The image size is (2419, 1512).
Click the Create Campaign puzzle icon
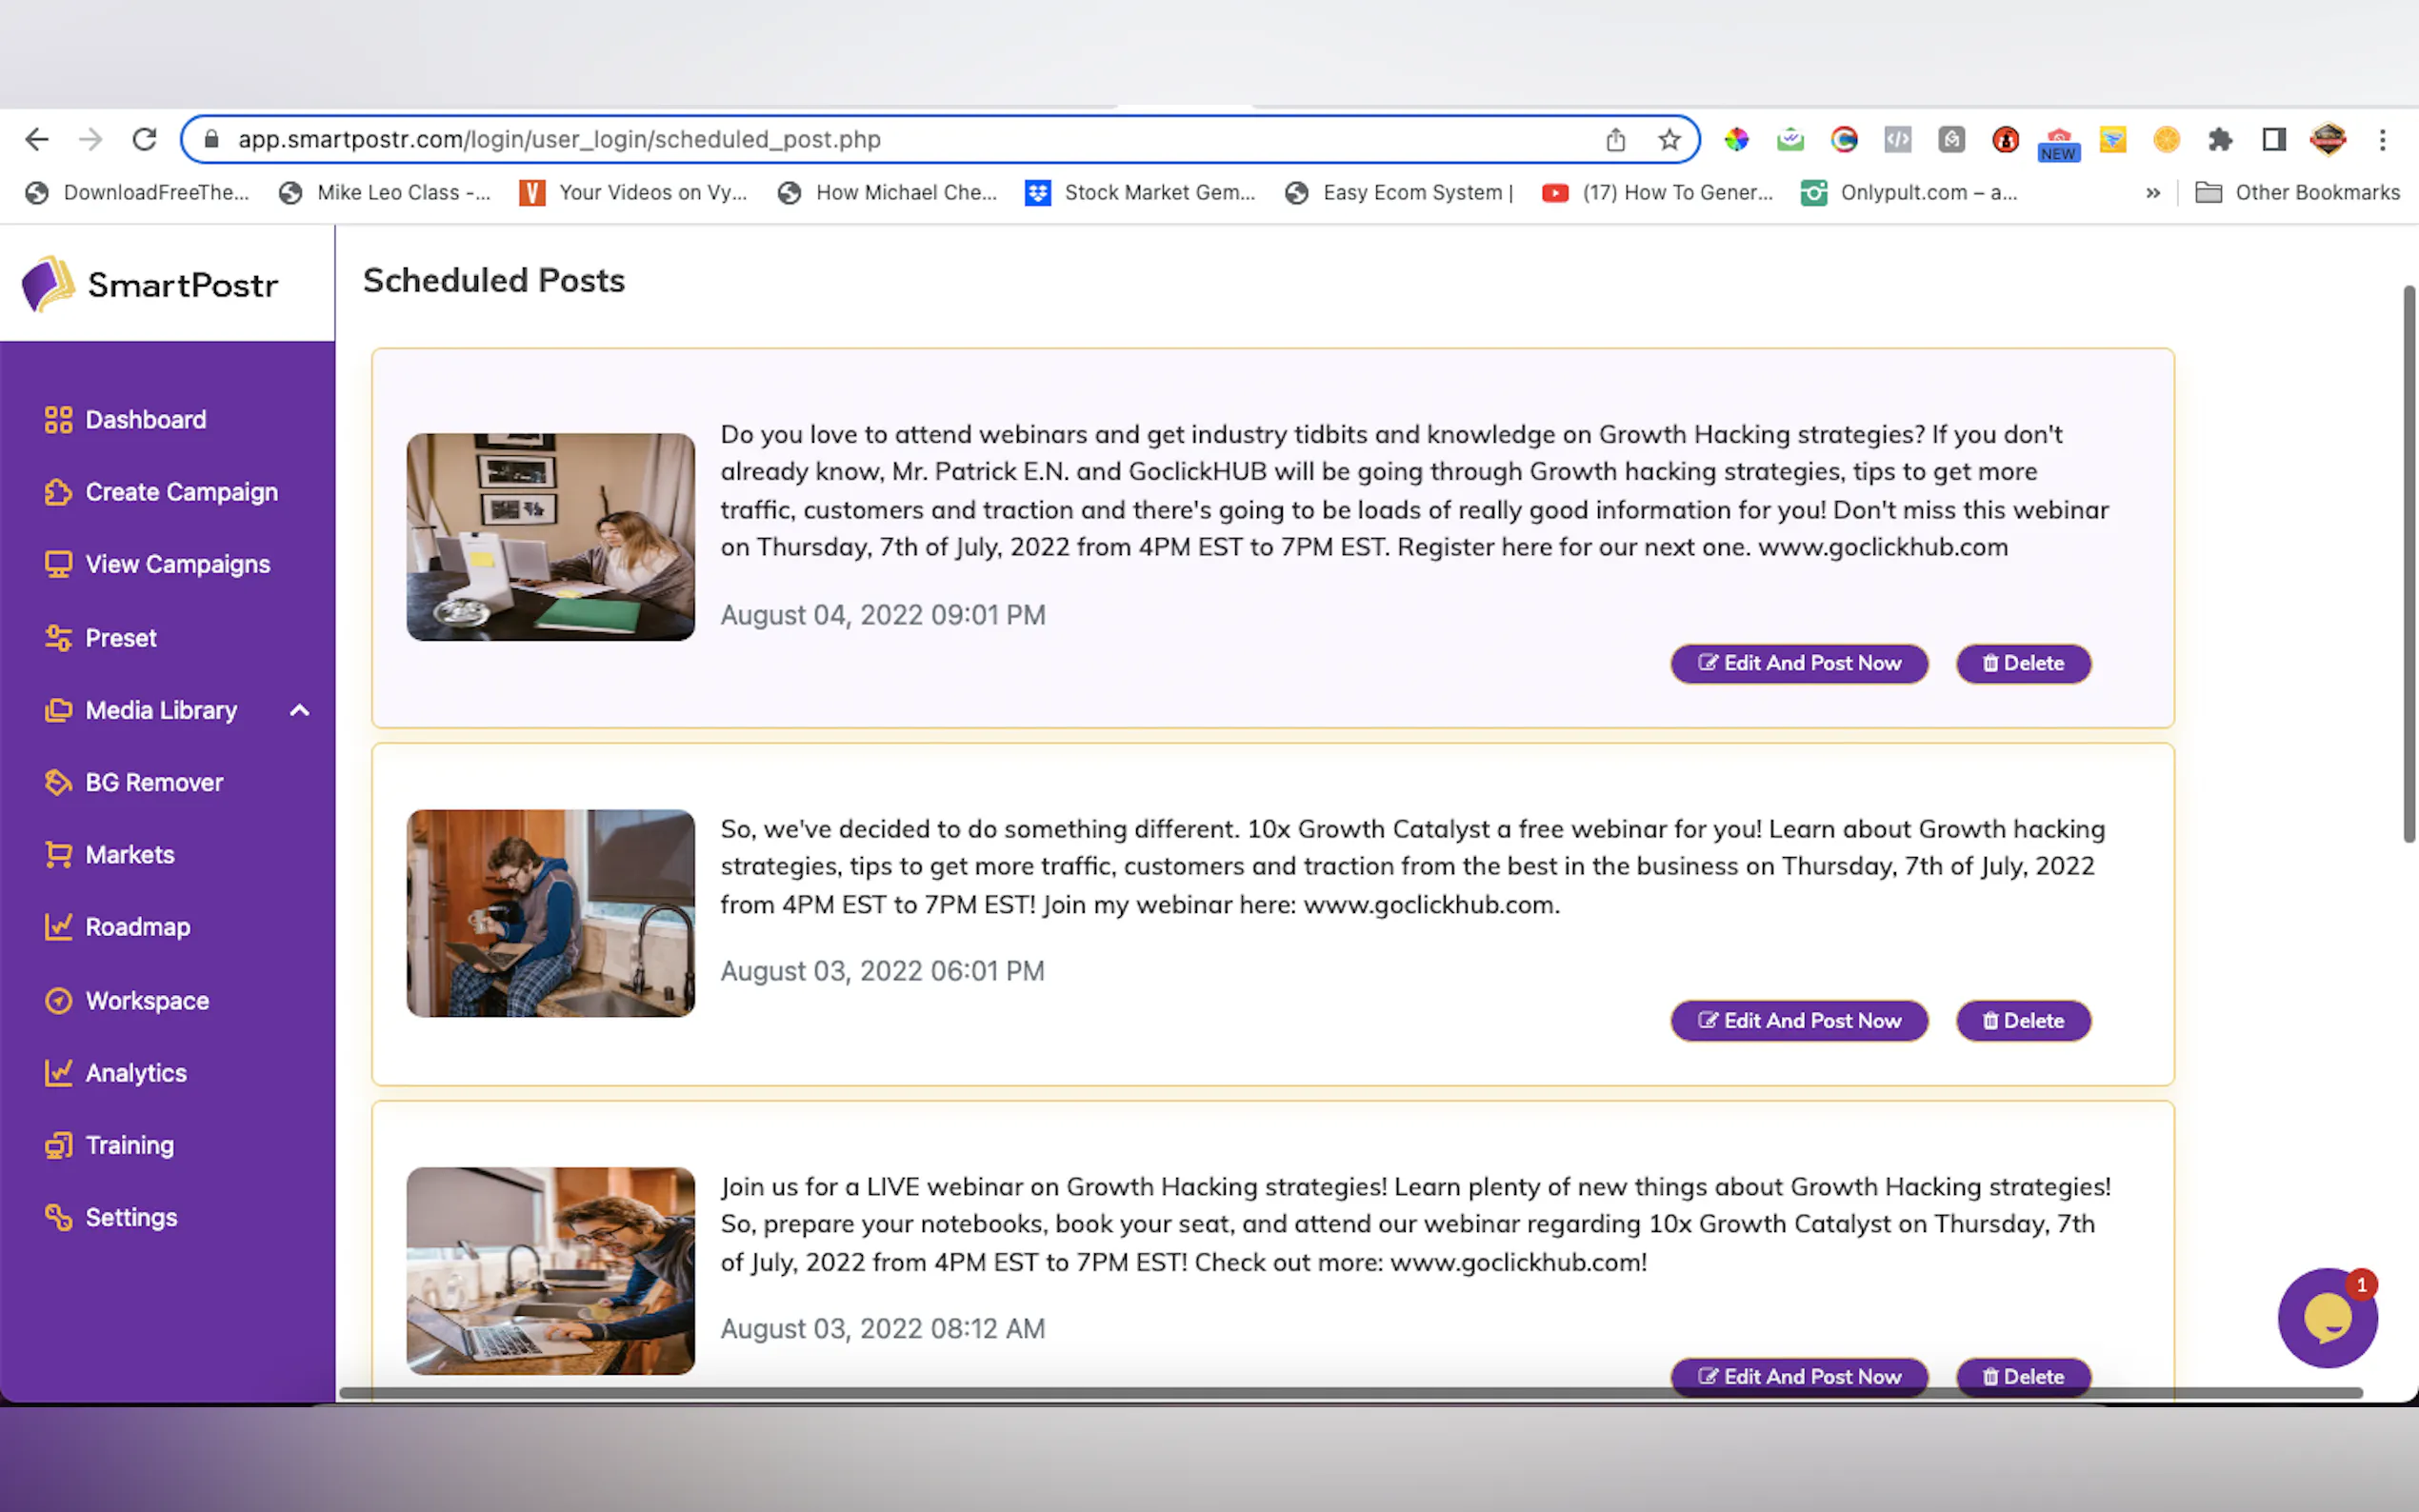[x=58, y=492]
